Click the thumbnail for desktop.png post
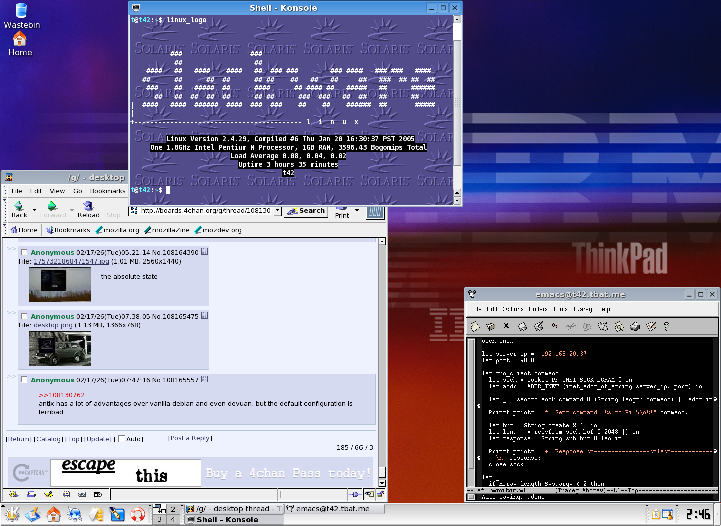721x526 pixels. click(x=60, y=349)
